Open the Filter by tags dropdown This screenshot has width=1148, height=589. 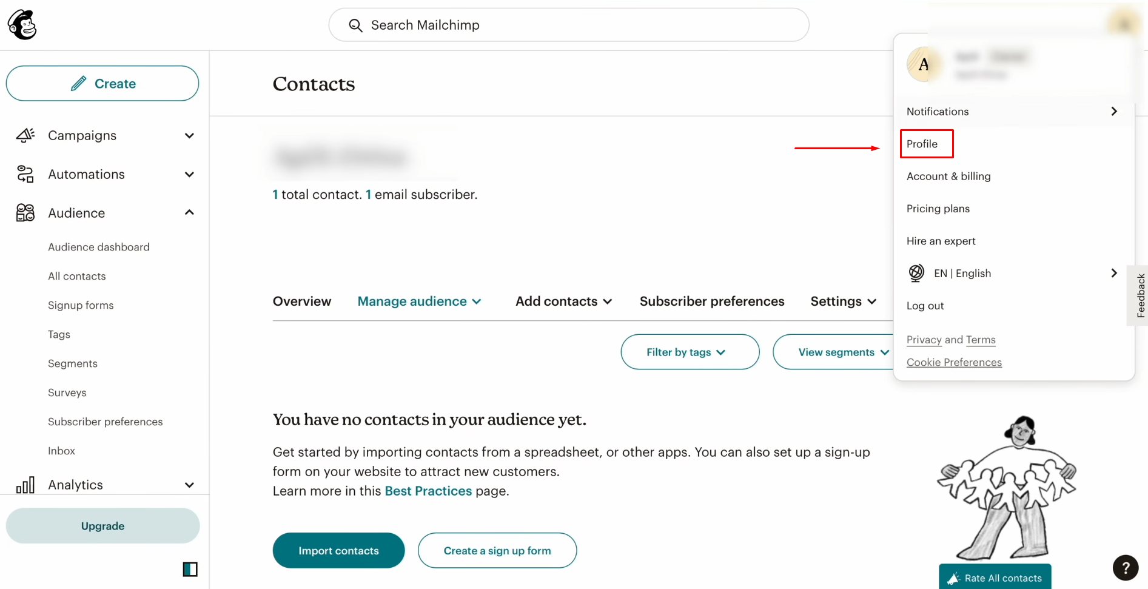click(x=690, y=352)
